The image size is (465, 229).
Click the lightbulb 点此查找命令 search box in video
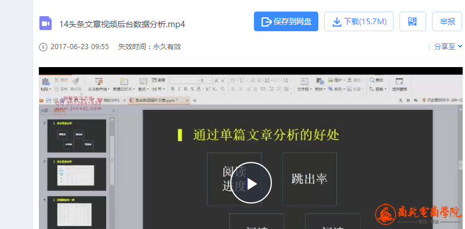pyautogui.click(x=442, y=101)
